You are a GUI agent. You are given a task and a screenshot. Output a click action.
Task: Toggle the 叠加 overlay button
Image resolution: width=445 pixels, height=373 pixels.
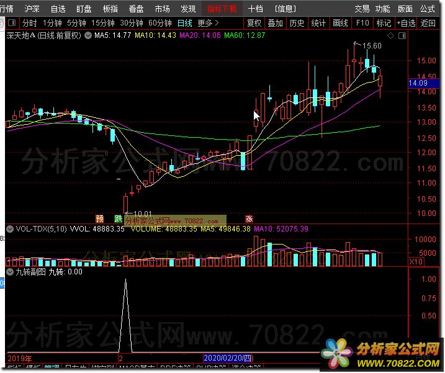[x=275, y=23]
